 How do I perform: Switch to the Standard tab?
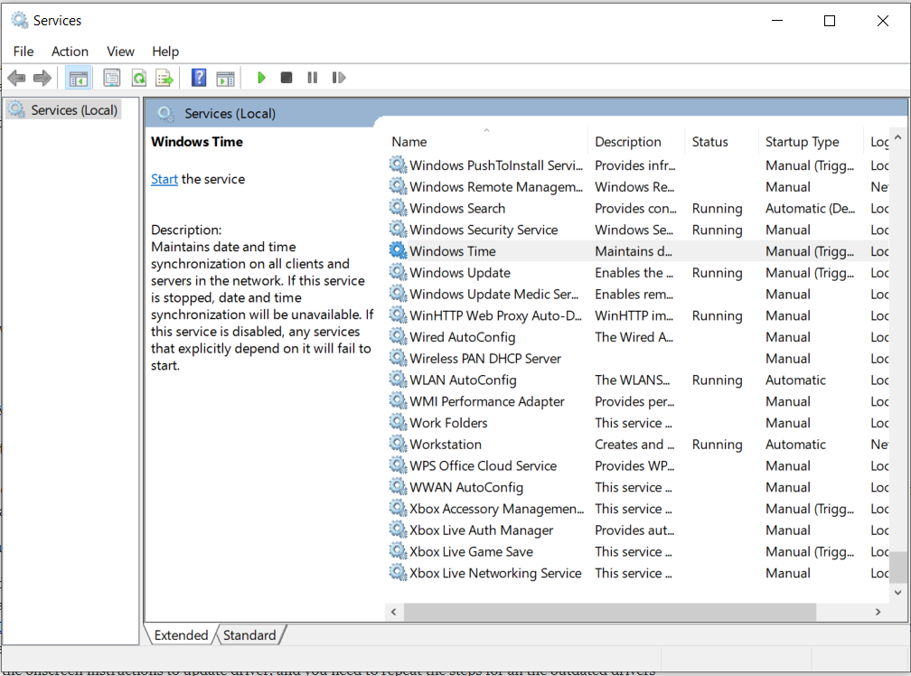[249, 634]
